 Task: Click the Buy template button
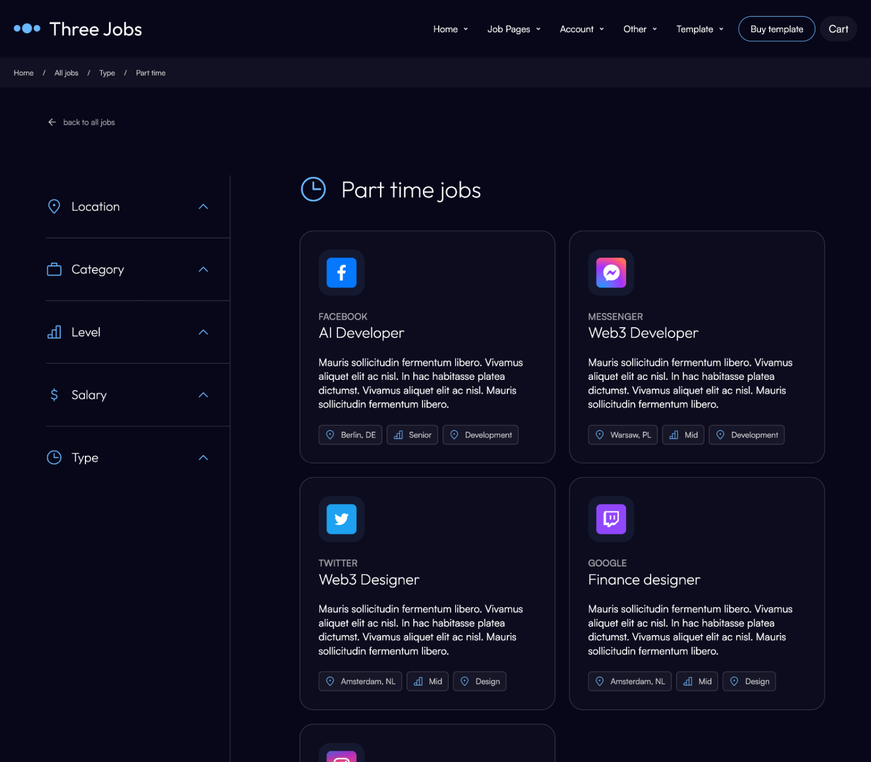(776, 29)
